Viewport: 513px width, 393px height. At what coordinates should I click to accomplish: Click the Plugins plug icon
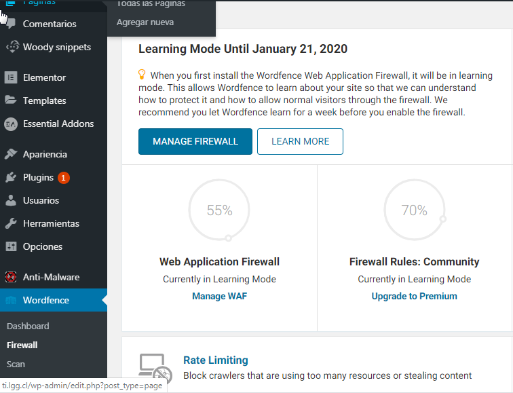coord(11,178)
